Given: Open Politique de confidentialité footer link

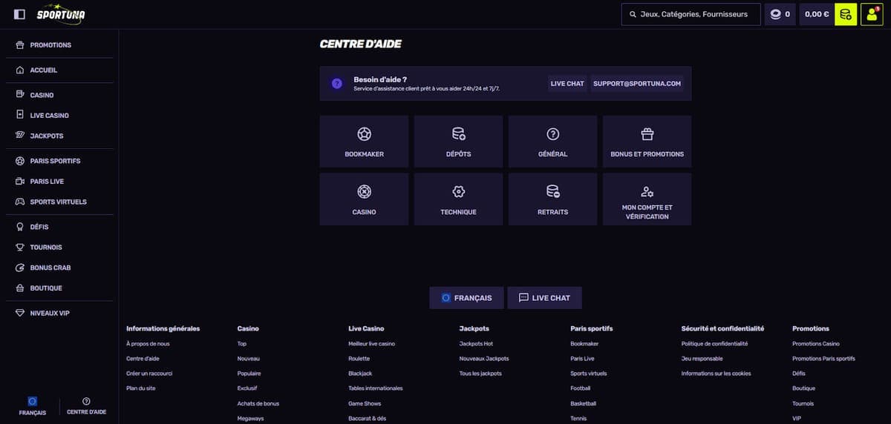Looking at the screenshot, I should coord(714,344).
